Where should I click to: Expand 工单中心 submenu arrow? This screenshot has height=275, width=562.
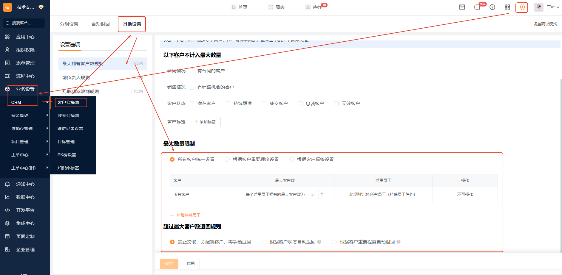click(x=47, y=154)
